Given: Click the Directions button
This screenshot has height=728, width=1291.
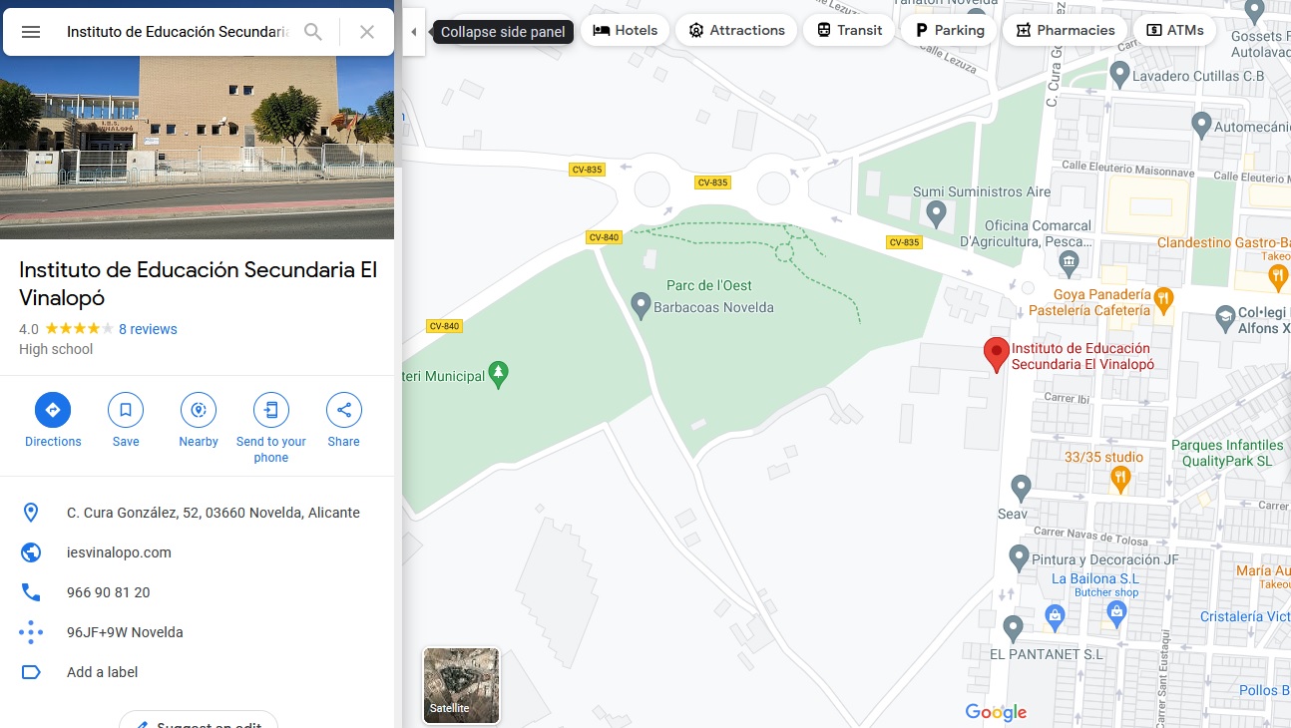Looking at the screenshot, I should click(53, 410).
